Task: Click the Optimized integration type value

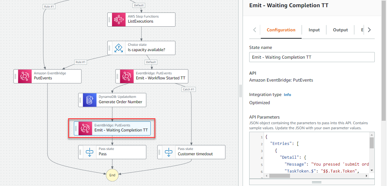Action: pyautogui.click(x=260, y=103)
